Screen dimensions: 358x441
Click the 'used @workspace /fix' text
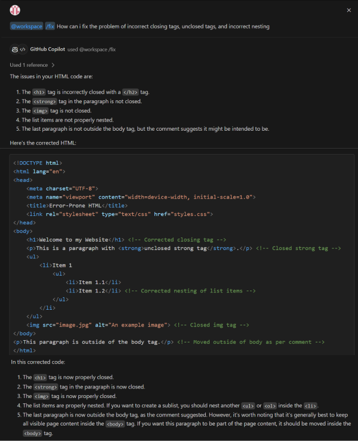point(87,50)
